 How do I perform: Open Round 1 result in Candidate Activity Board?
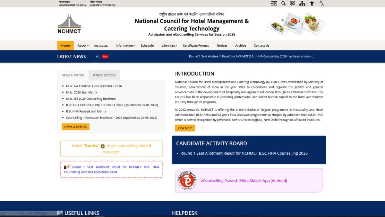pyautogui.click(x=244, y=153)
